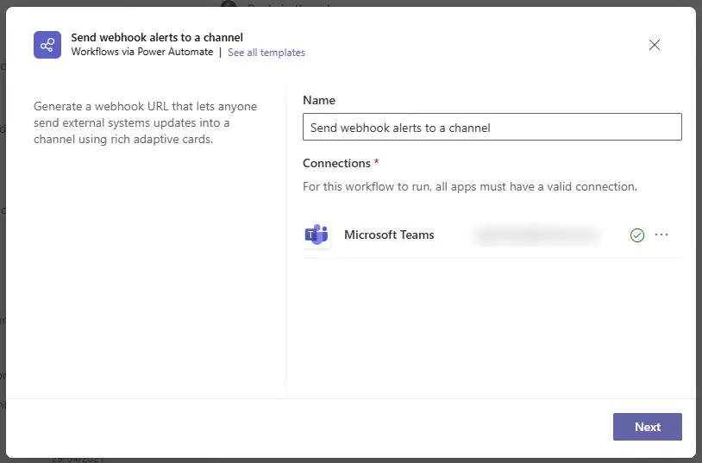Open the See all templates link
The width and height of the screenshot is (702, 463).
click(266, 53)
